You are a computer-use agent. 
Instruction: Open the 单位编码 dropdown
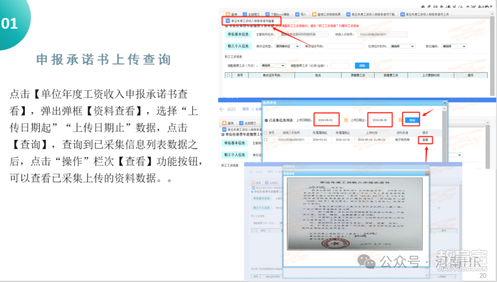[x=455, y=46]
